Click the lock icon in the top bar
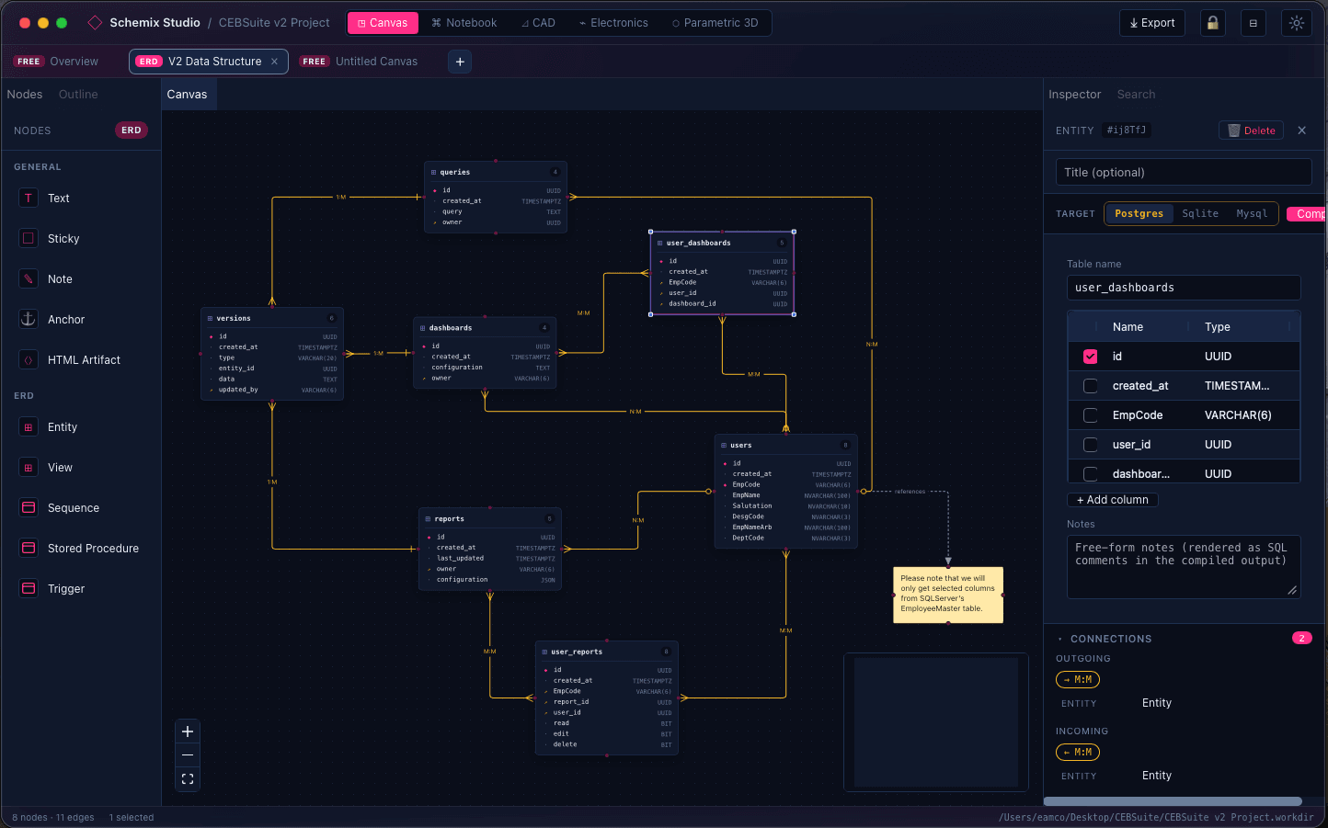1328x828 pixels. (x=1213, y=23)
